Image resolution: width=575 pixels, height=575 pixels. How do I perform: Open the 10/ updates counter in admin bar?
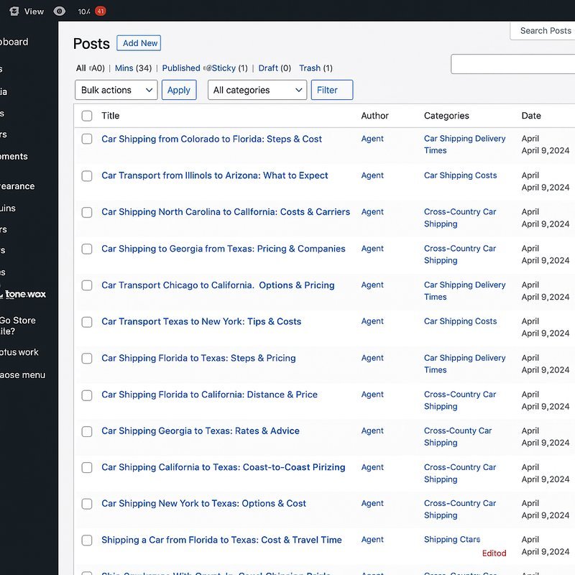(84, 11)
